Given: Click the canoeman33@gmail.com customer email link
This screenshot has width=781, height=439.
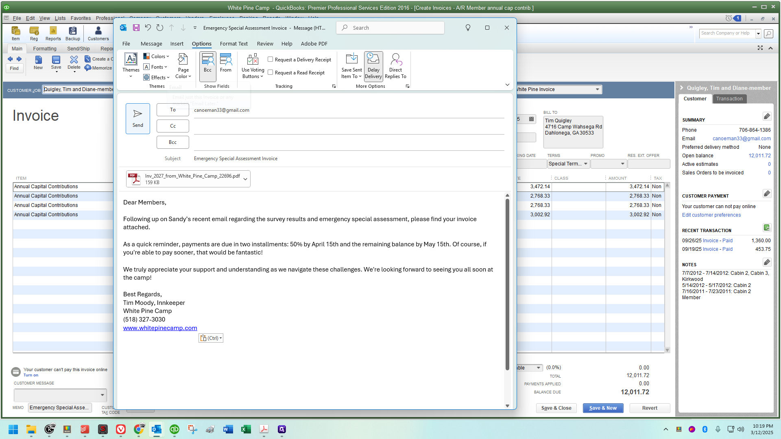Looking at the screenshot, I should click(x=742, y=139).
